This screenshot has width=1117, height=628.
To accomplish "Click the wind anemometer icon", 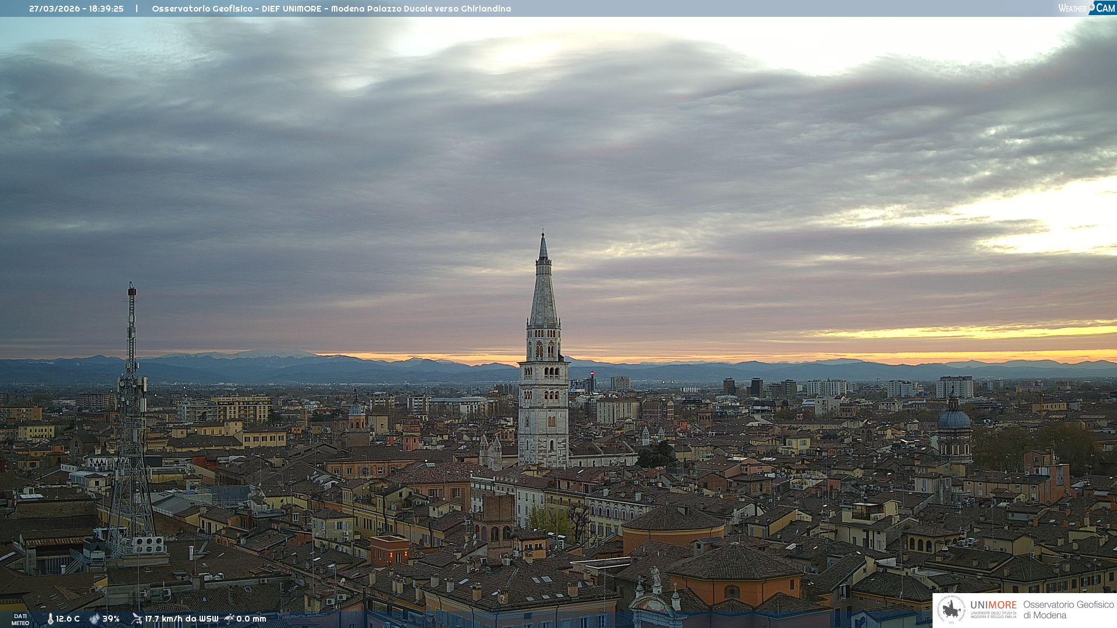I will coord(137,619).
